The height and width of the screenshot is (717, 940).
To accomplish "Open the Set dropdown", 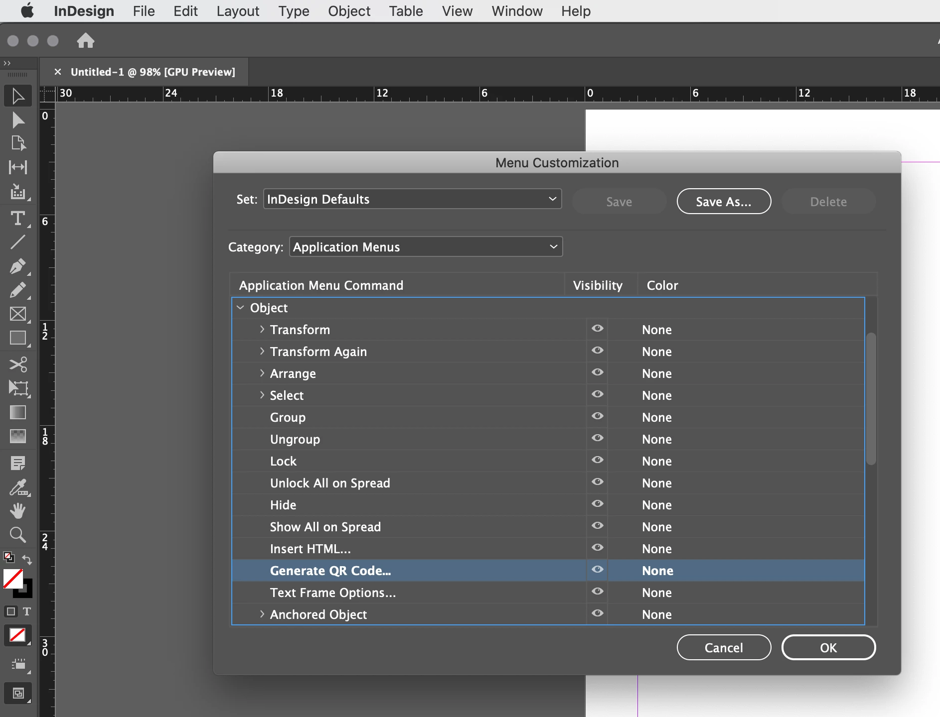I will pyautogui.click(x=412, y=199).
